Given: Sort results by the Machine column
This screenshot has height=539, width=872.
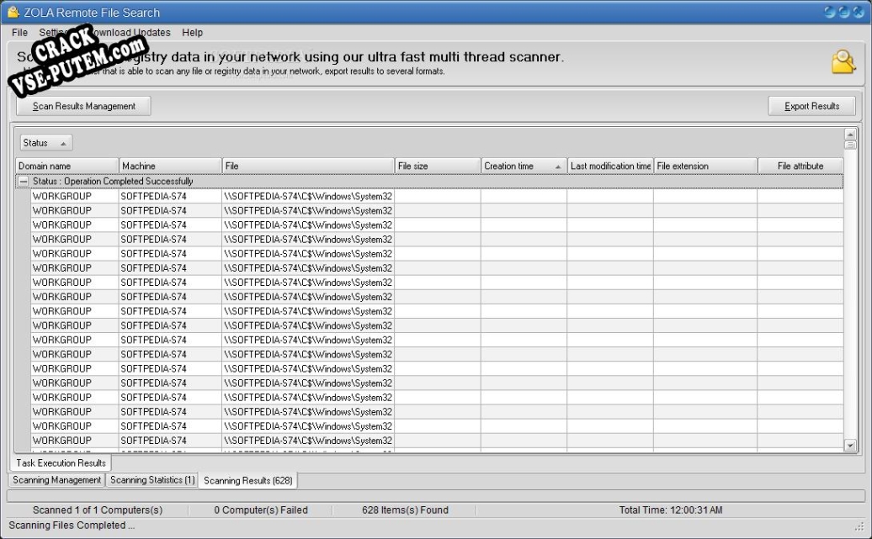Looking at the screenshot, I should pyautogui.click(x=170, y=165).
